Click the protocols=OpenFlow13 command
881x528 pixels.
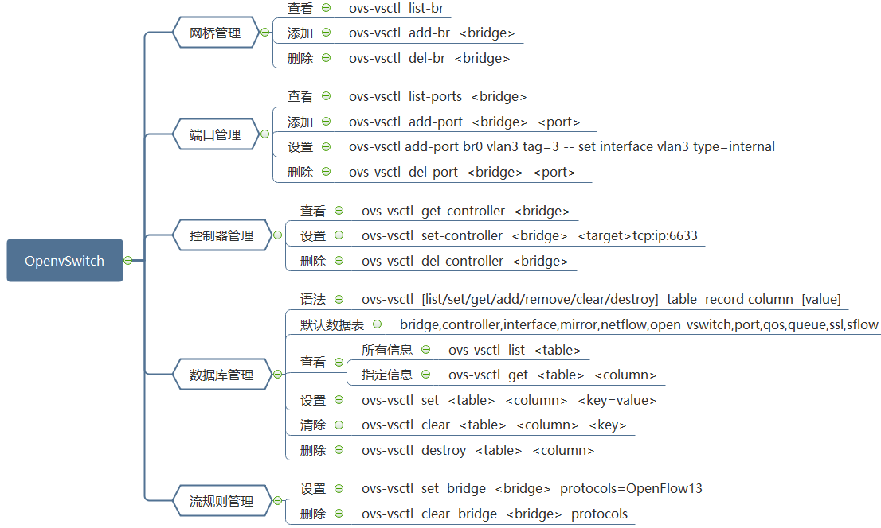click(x=531, y=488)
